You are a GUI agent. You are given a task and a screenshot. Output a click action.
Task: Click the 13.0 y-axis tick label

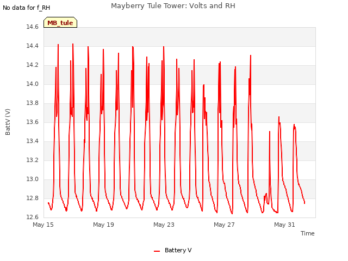coord(33,179)
